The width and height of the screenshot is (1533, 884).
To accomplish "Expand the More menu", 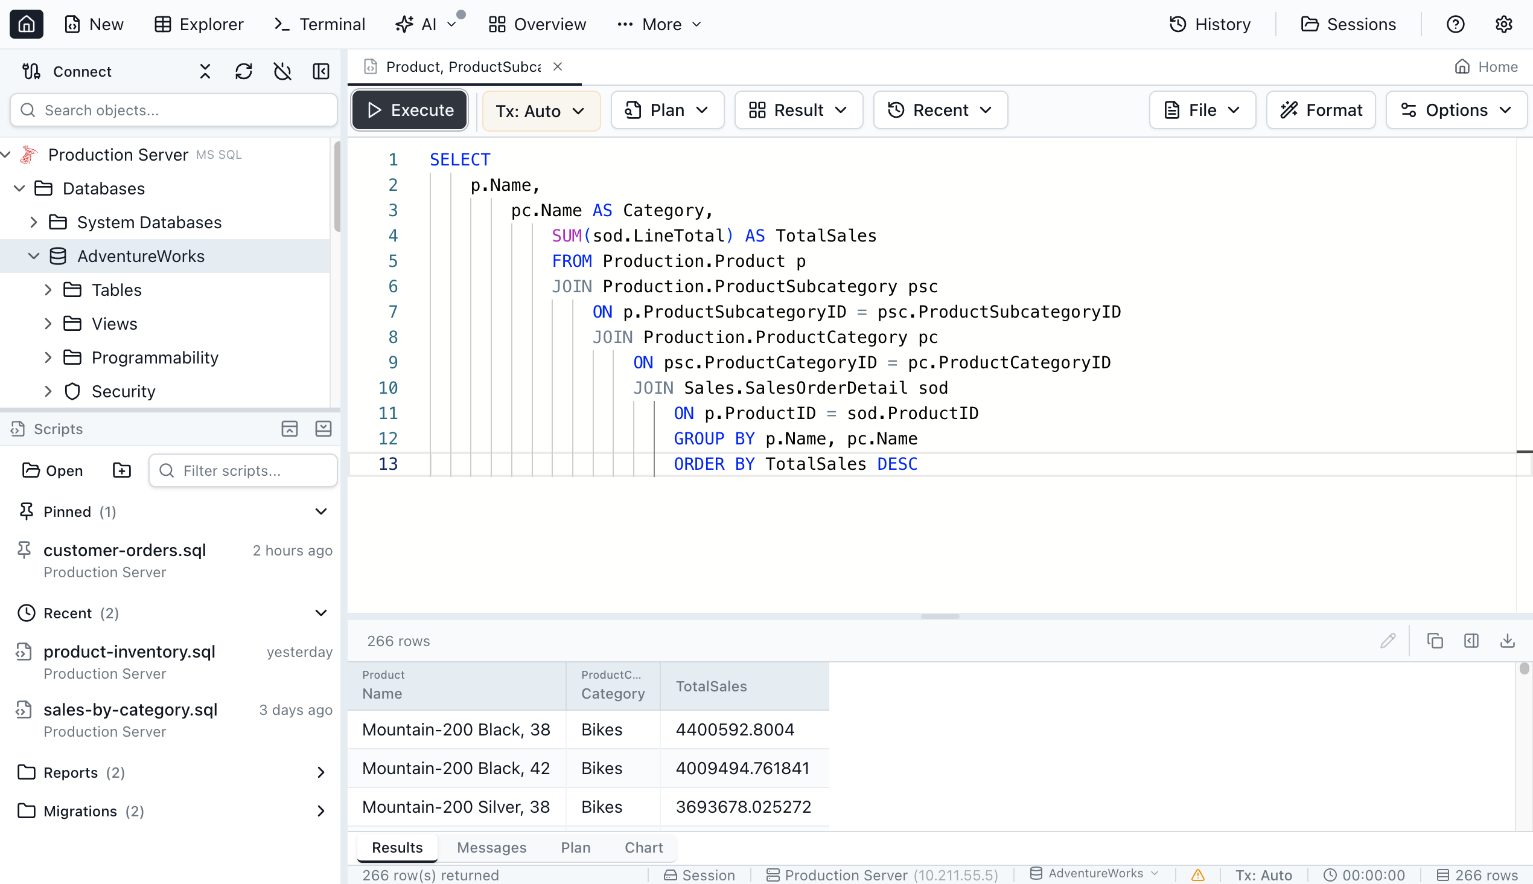I will coord(659,24).
